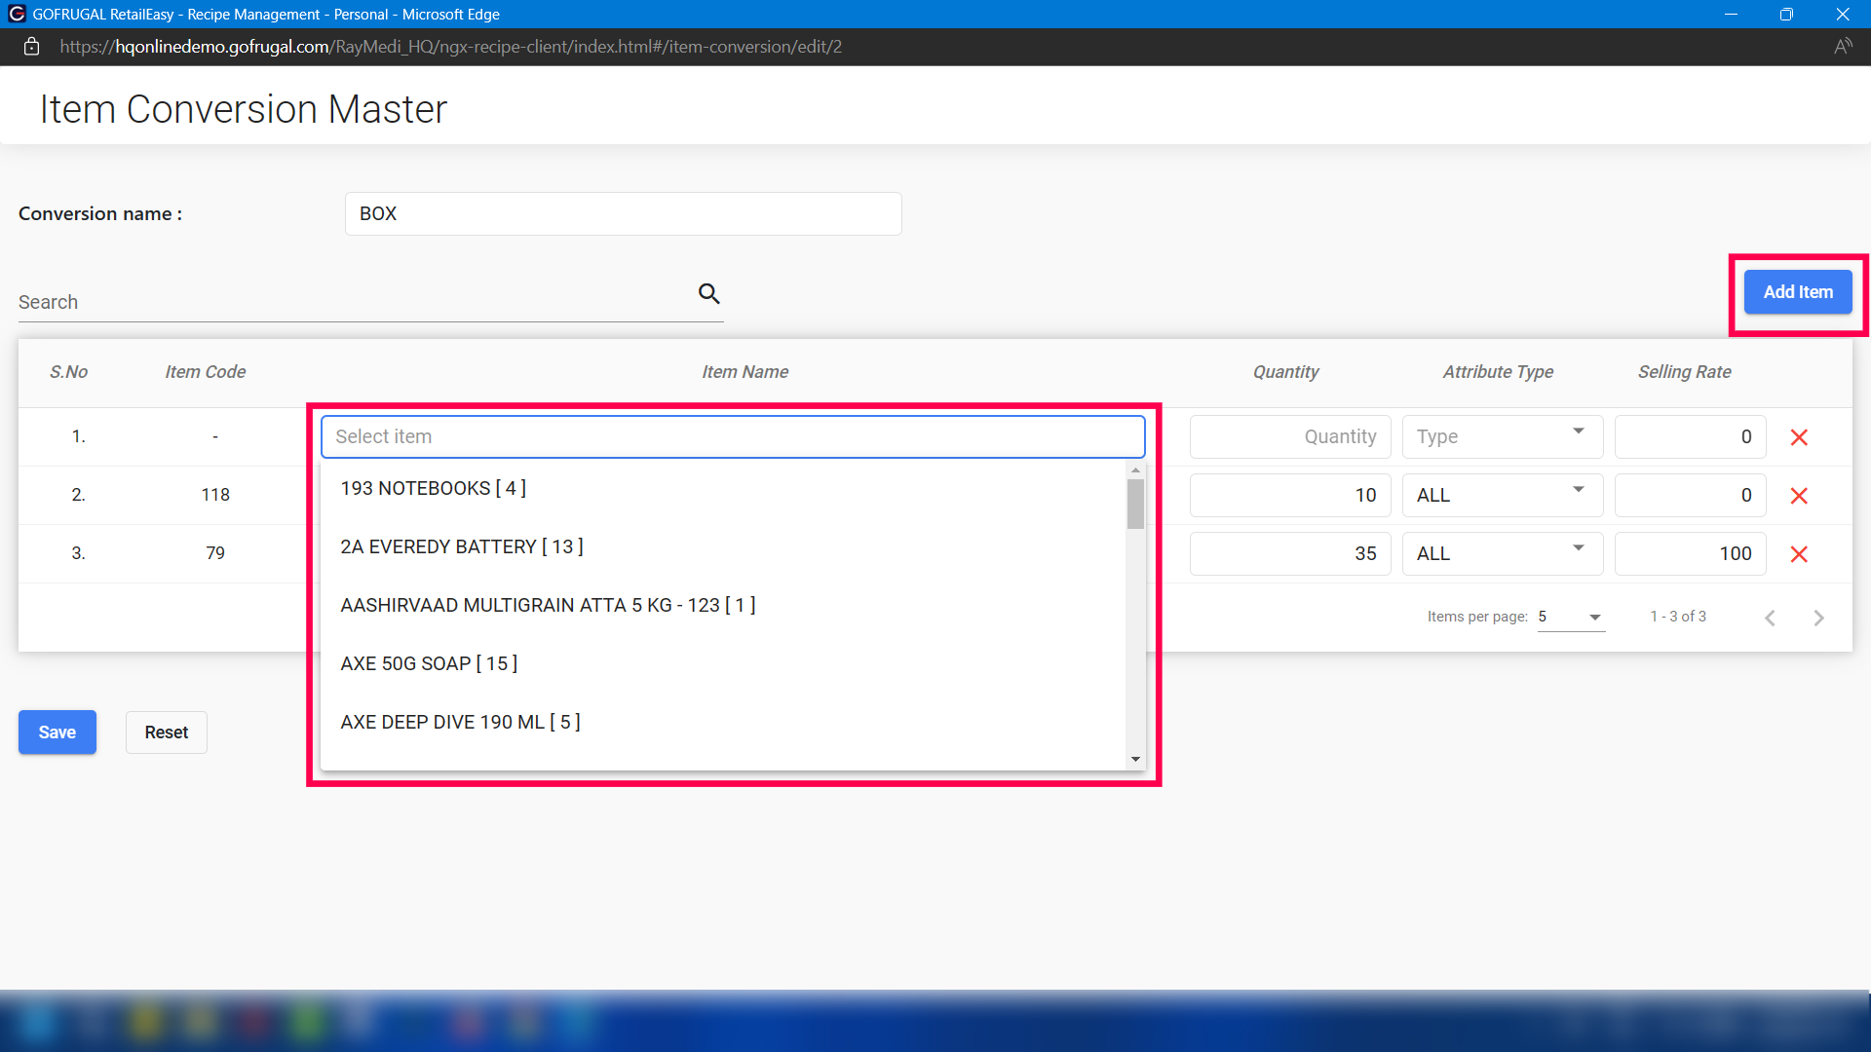This screenshot has width=1871, height=1052.
Task: Click the Read Aloud icon in address bar
Action: 1842,47
